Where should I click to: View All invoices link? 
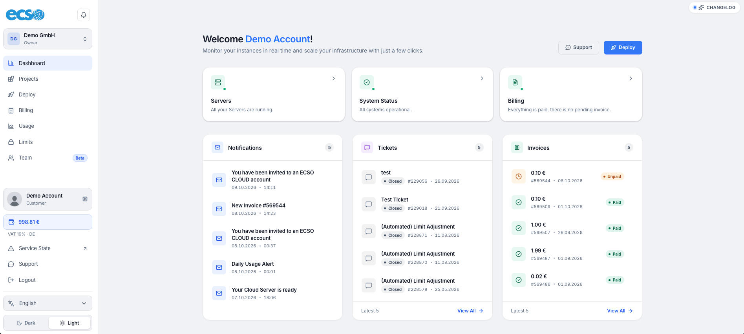click(620, 311)
